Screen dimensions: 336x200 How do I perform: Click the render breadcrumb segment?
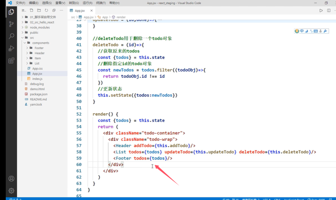click(x=121, y=17)
